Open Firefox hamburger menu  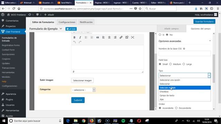(218, 9)
